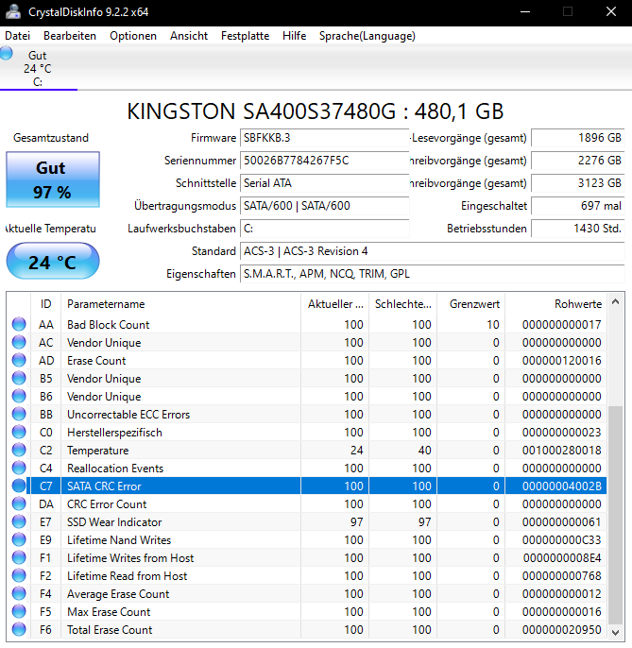
Task: Click the status orb in row B5
Action: coord(19,378)
